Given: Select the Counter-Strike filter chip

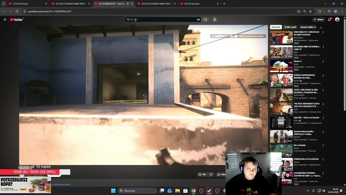Looking at the screenshot, I should [308, 27].
